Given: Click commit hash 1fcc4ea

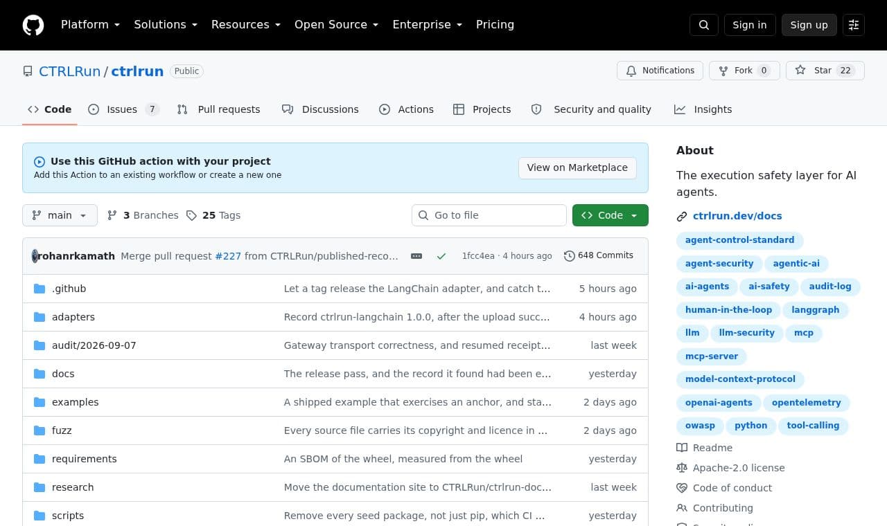Looking at the screenshot, I should pyautogui.click(x=478, y=256).
